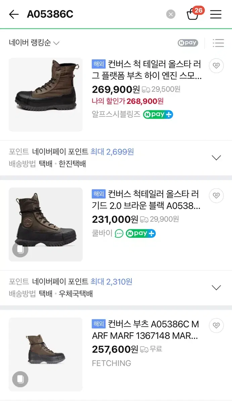Switch to list view layout
Image resolution: width=232 pixels, height=403 pixels.
(218, 43)
